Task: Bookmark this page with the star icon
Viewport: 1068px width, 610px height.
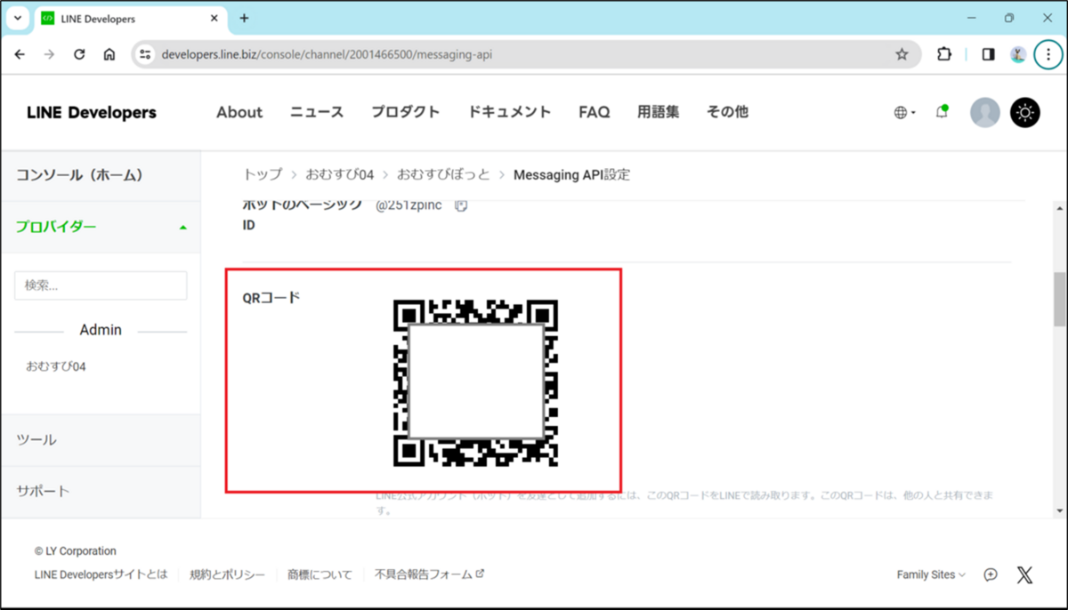Action: point(902,54)
